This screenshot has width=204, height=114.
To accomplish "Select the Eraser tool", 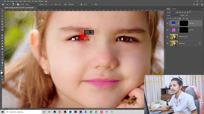I will click(2, 41).
